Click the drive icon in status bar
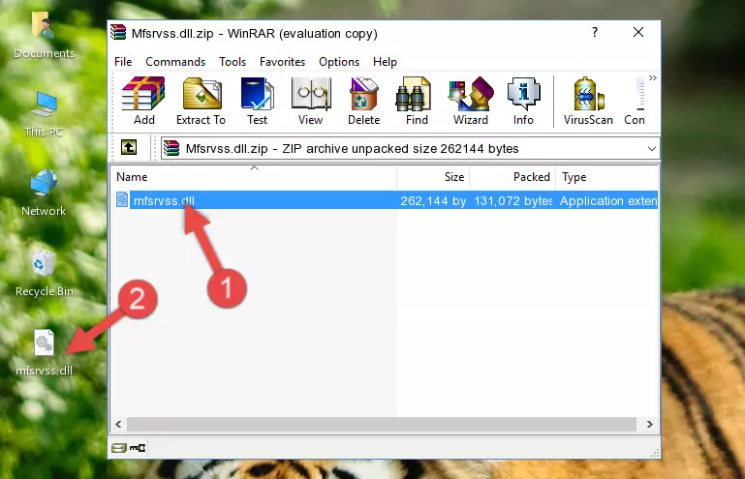Image resolution: width=745 pixels, height=479 pixels. pos(119,448)
